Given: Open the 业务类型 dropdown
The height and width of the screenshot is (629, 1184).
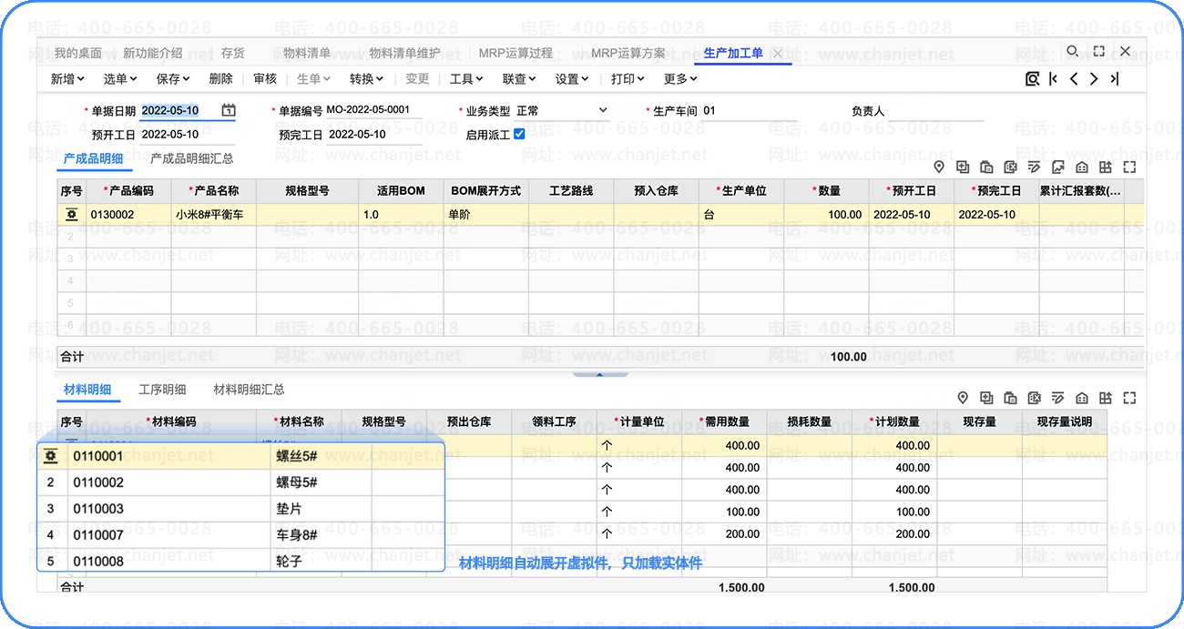Looking at the screenshot, I should (602, 111).
